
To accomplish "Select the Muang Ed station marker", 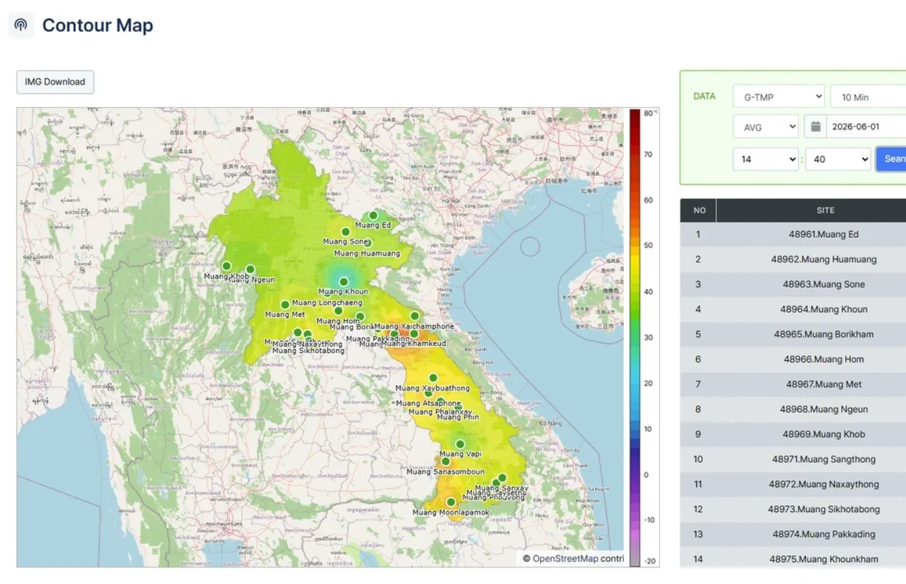I will point(373,215).
